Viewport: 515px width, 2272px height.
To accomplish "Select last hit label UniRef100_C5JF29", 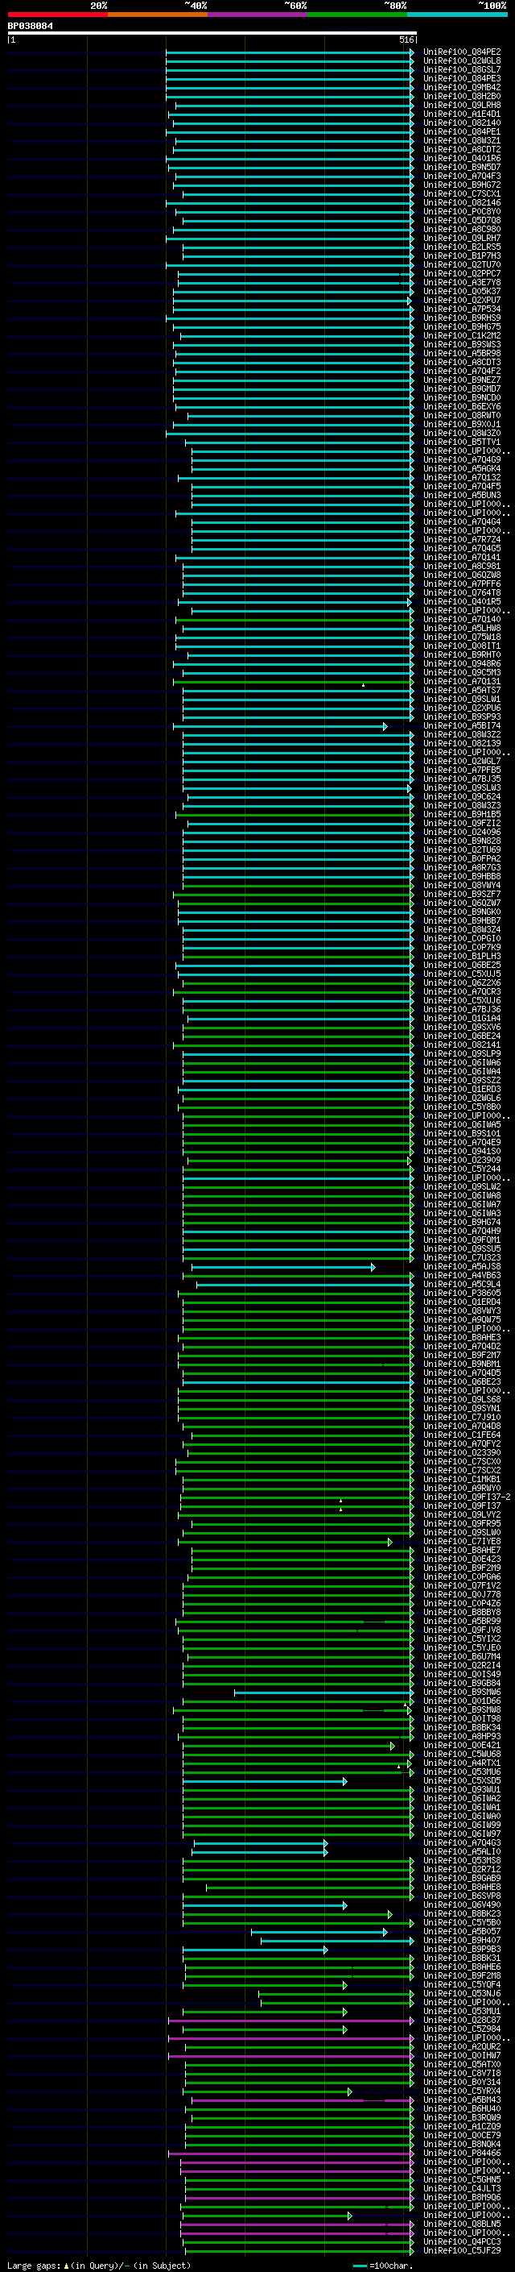I will [x=462, y=2252].
